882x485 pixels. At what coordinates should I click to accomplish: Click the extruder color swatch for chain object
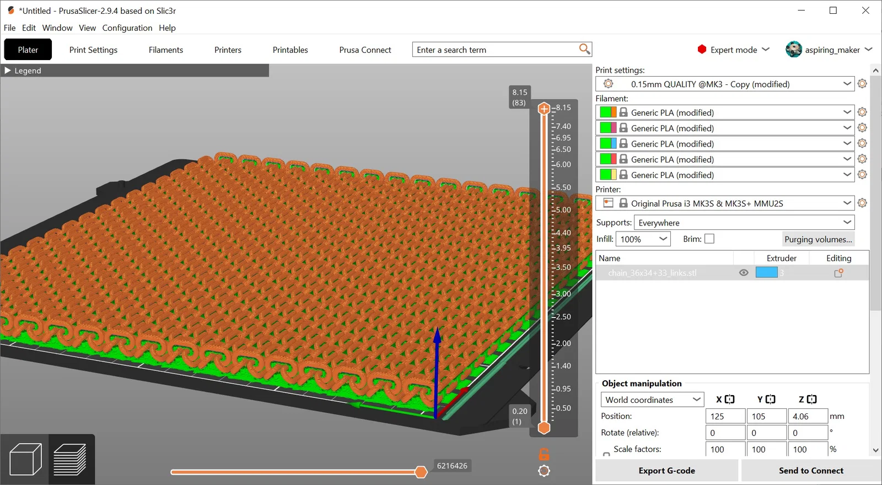(766, 272)
